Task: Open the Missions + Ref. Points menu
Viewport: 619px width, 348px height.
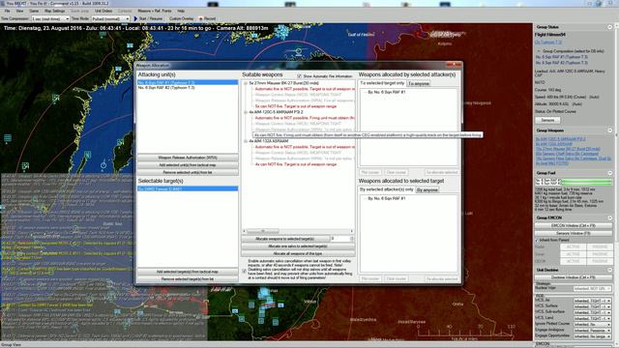Action: (x=155, y=11)
